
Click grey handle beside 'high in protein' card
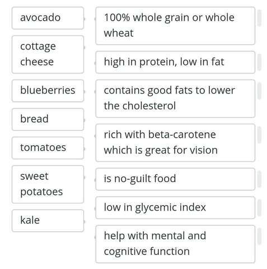tap(259, 62)
